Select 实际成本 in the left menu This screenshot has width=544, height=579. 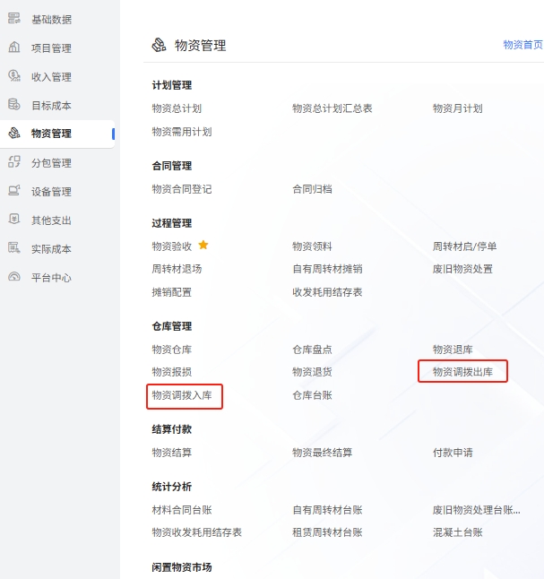click(51, 249)
